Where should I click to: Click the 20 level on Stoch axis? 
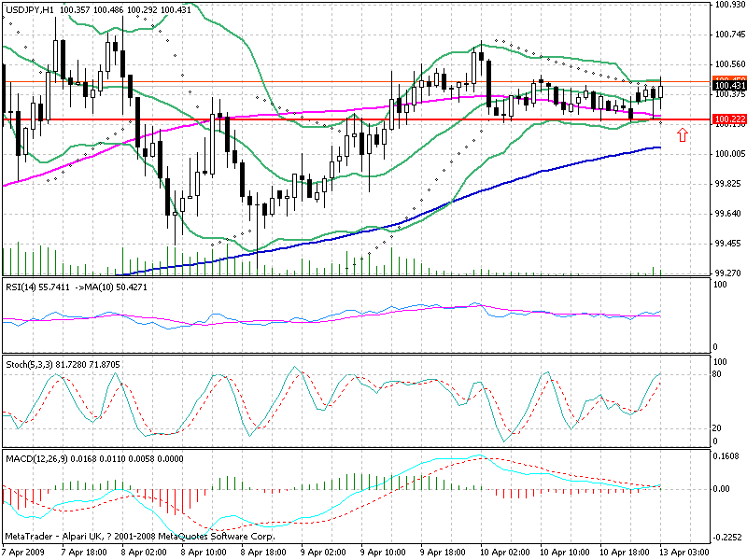(x=716, y=428)
